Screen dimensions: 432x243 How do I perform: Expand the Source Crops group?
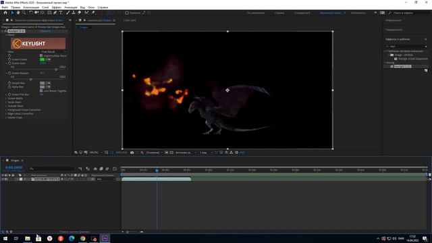(6, 117)
